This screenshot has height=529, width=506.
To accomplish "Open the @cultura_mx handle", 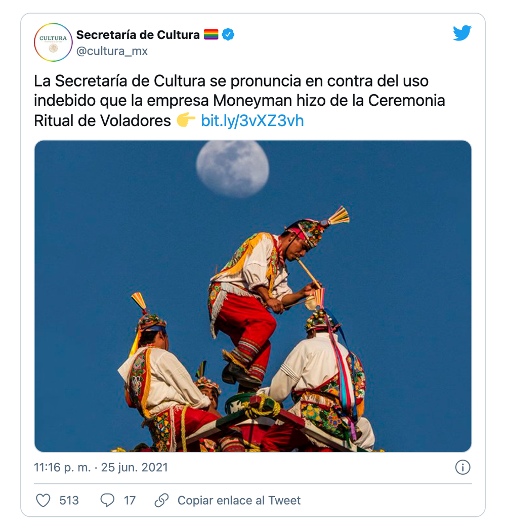I will [x=112, y=51].
